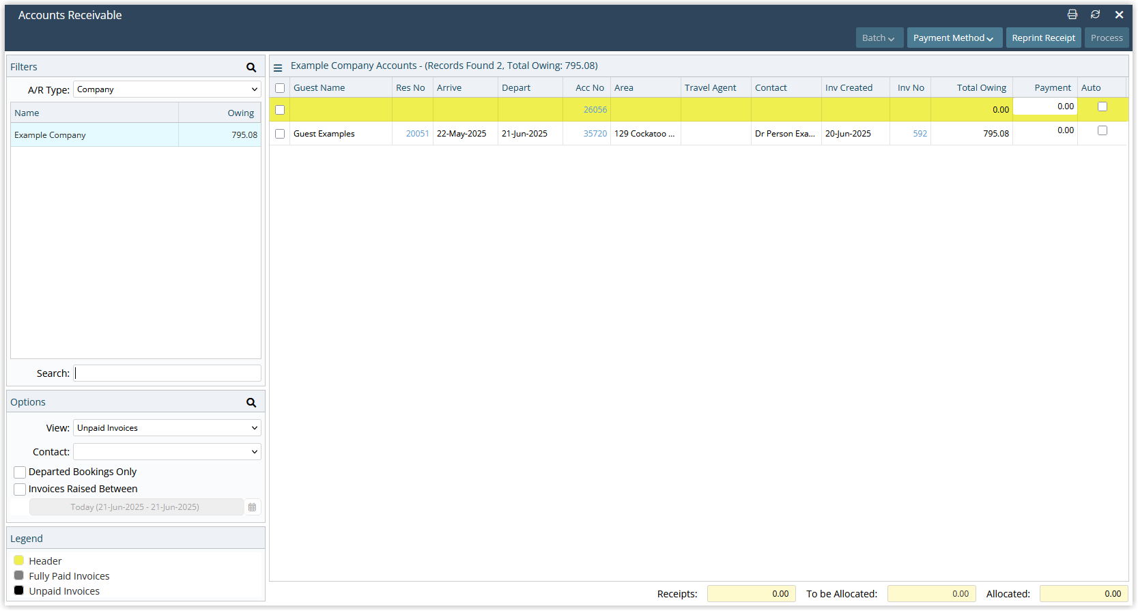Sort by the Auto column header
The width and height of the screenshot is (1138, 611).
1102,88
